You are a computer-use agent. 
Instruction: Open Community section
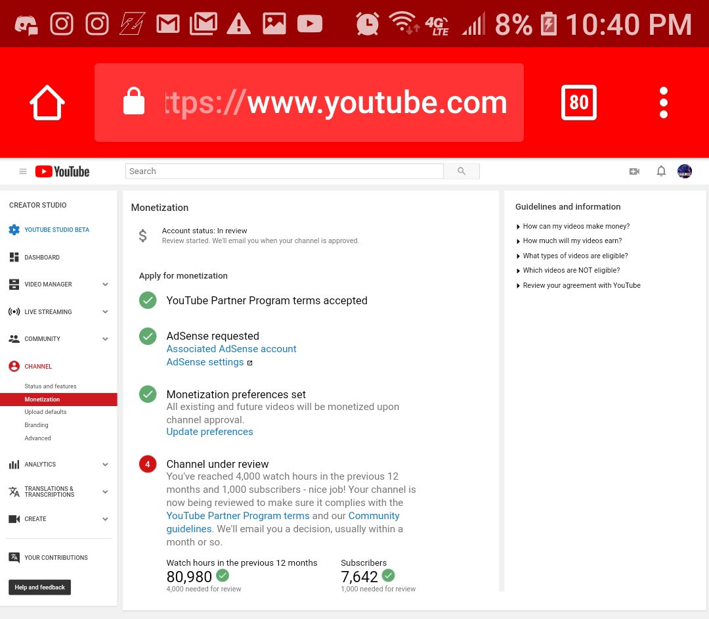43,339
